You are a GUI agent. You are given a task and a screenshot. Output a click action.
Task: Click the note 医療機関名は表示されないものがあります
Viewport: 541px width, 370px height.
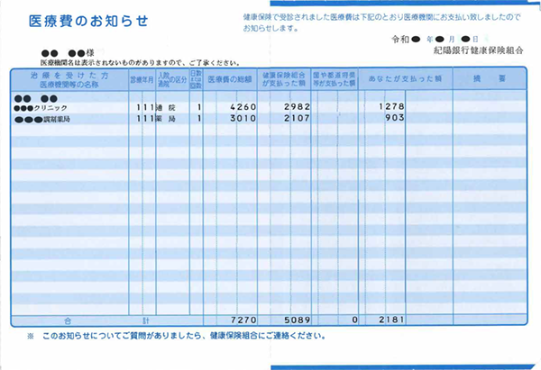(x=141, y=63)
